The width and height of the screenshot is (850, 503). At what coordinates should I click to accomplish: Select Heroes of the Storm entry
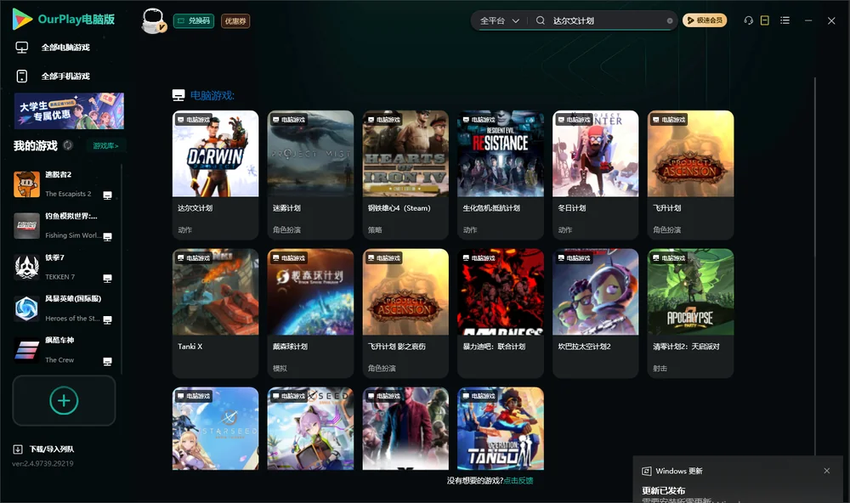coord(64,308)
